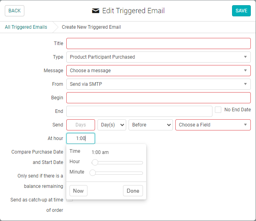Open the Before timing dropdown
The image size is (256, 221).
pyautogui.click(x=151, y=125)
